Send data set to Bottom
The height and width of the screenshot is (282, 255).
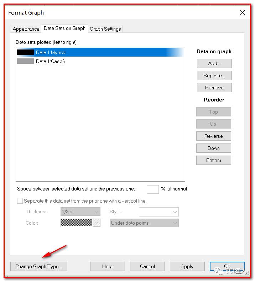pos(214,160)
